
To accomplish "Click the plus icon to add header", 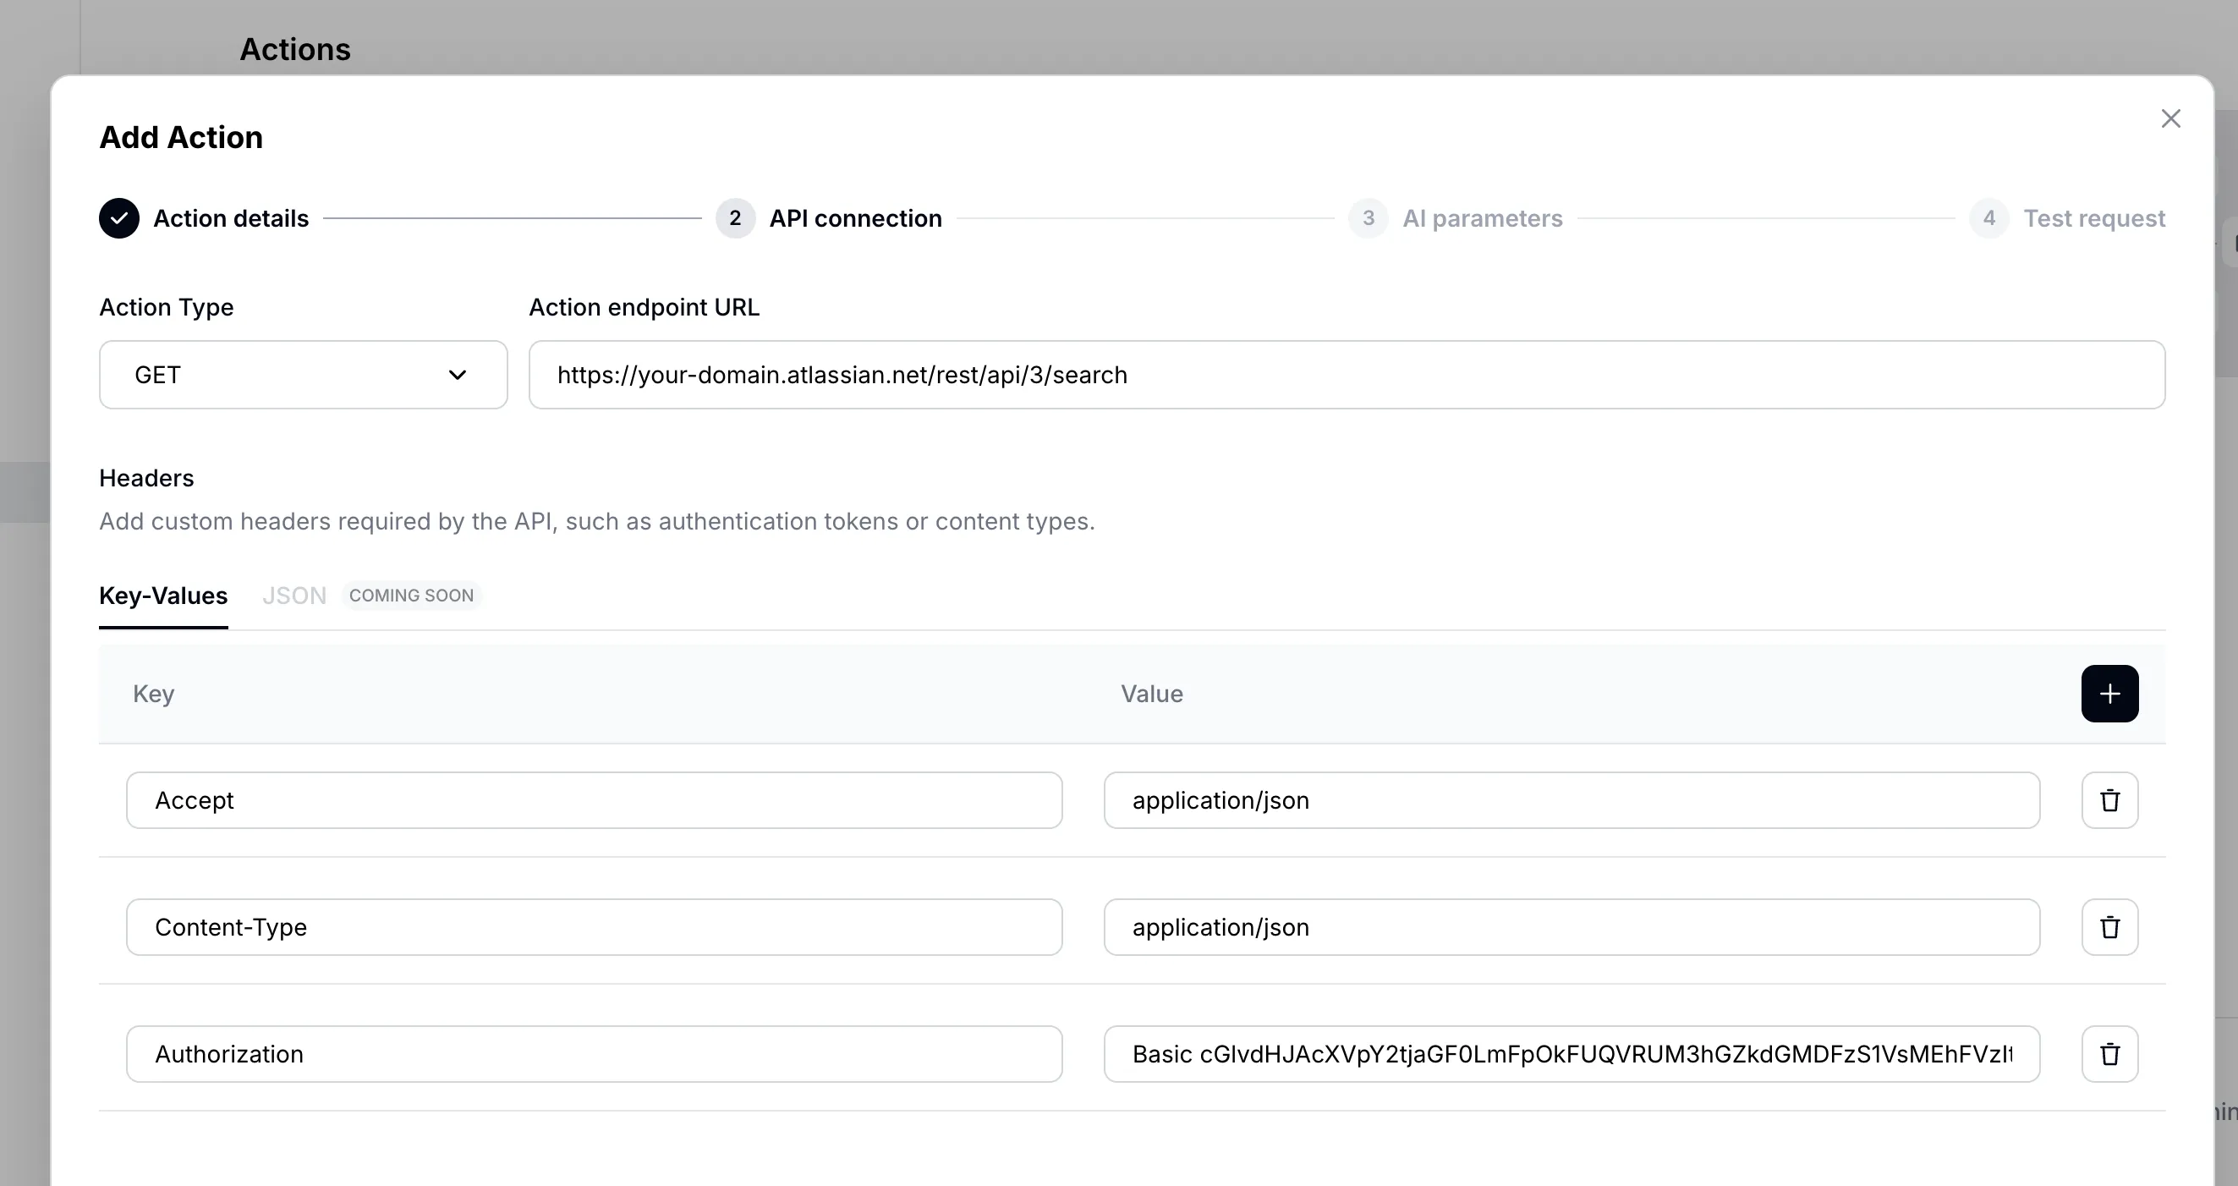I will click(2109, 694).
